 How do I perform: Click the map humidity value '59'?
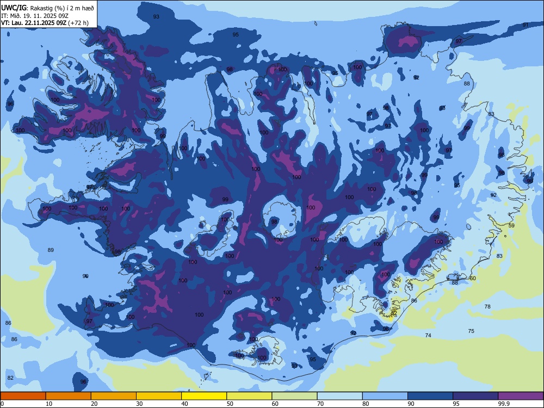[x=511, y=226]
